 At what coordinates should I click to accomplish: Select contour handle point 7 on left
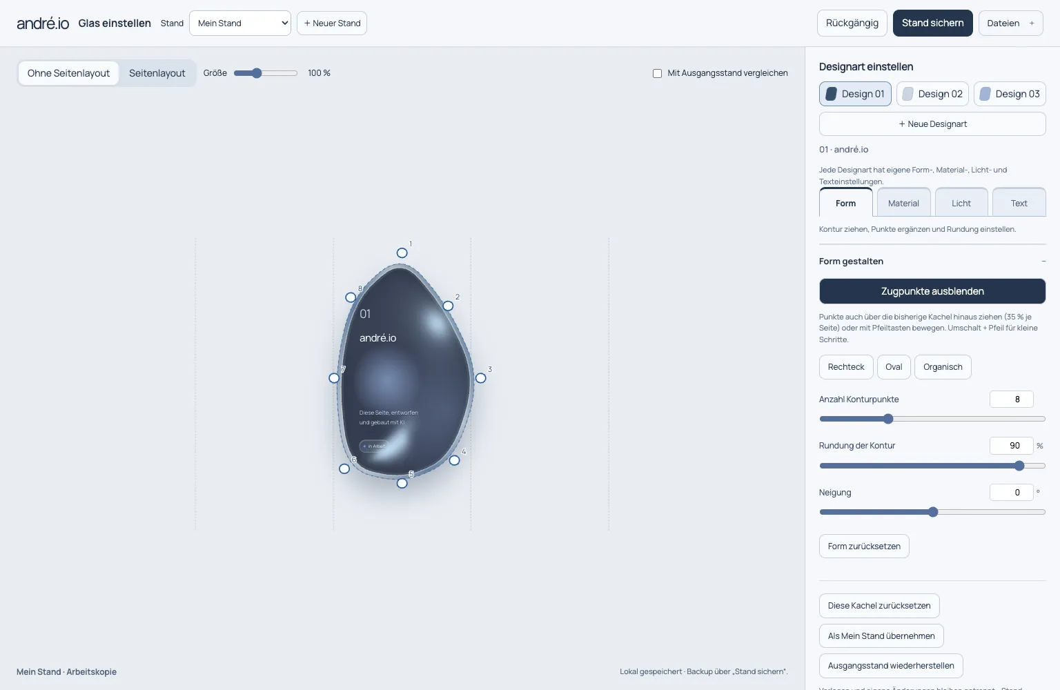[334, 378]
